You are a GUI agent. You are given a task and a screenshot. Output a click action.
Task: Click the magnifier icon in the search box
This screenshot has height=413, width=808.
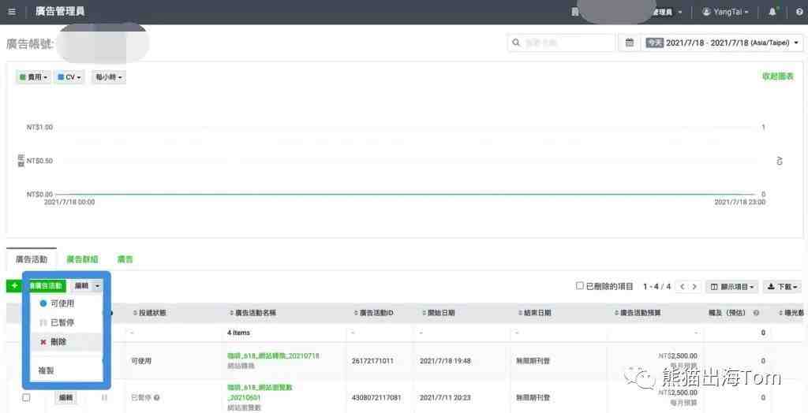click(x=516, y=43)
